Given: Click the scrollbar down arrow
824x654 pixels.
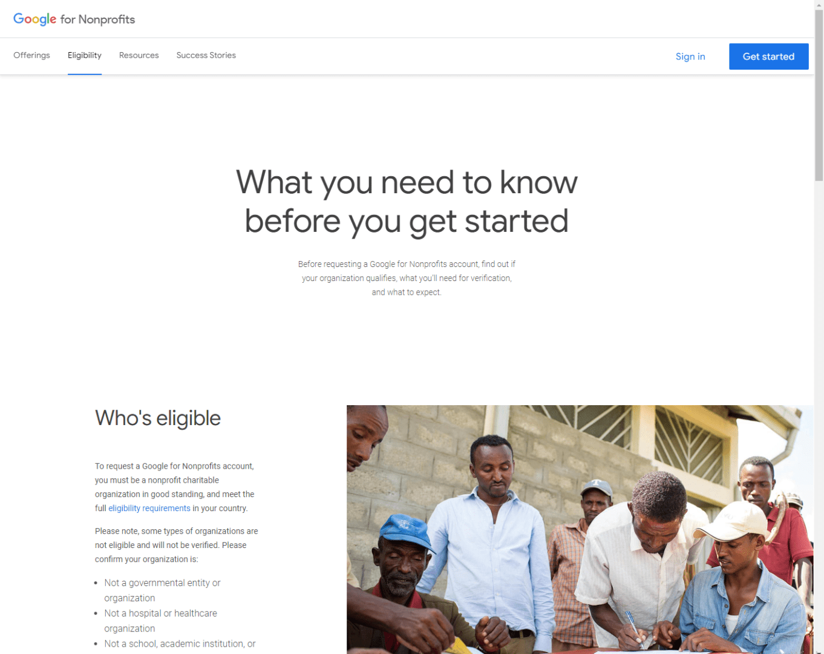Looking at the screenshot, I should click(819, 650).
